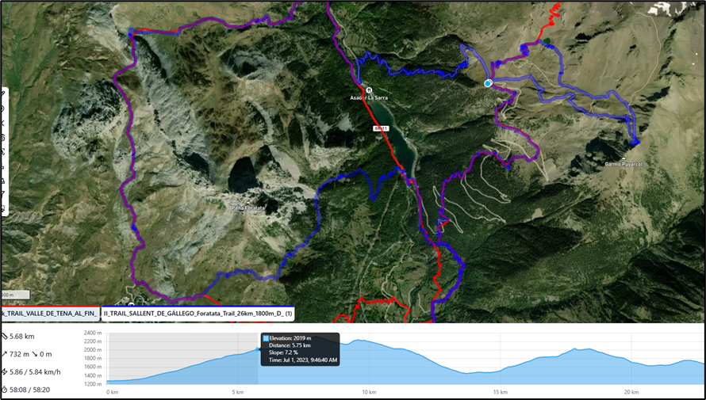
Task: Open the scissors crop and split tool
Action: point(4,124)
